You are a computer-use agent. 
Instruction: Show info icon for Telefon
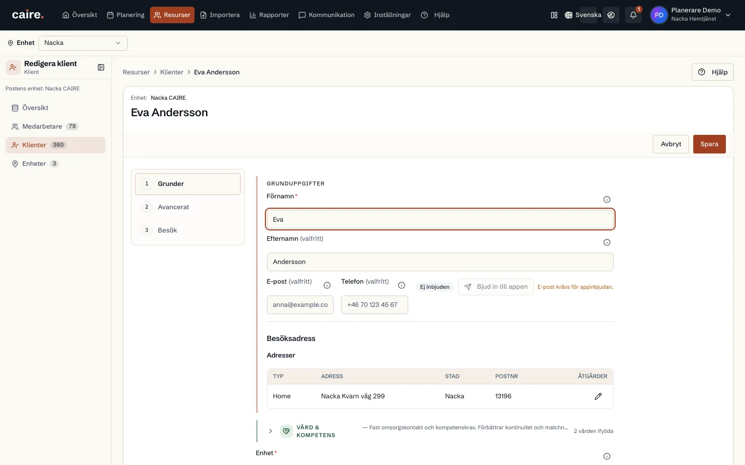tap(401, 285)
